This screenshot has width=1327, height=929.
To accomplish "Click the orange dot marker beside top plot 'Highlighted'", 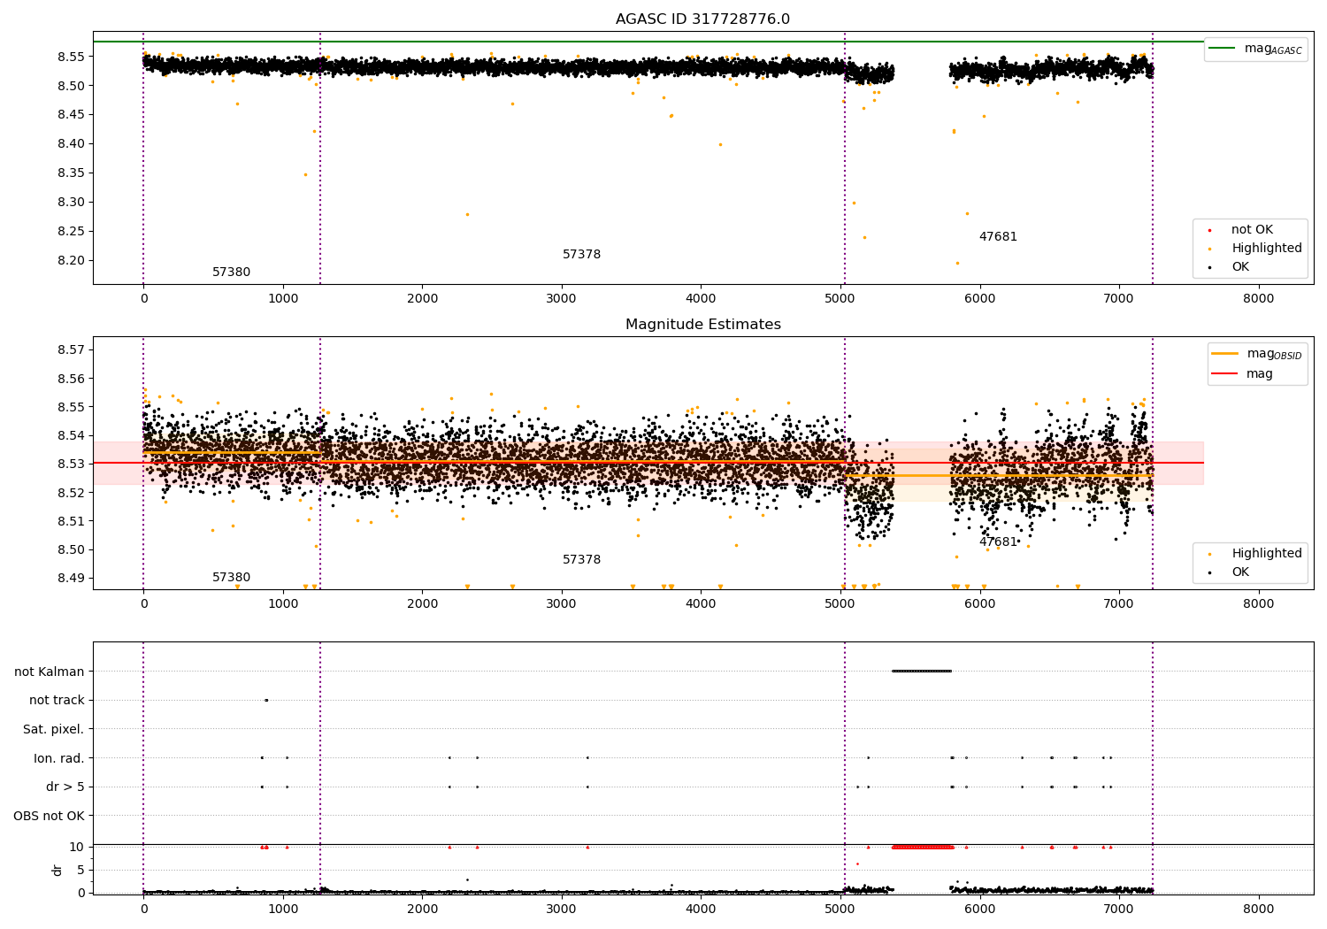I will click(1209, 249).
